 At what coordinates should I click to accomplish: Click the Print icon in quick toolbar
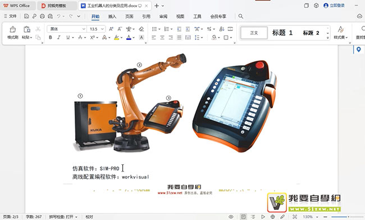[42, 16]
